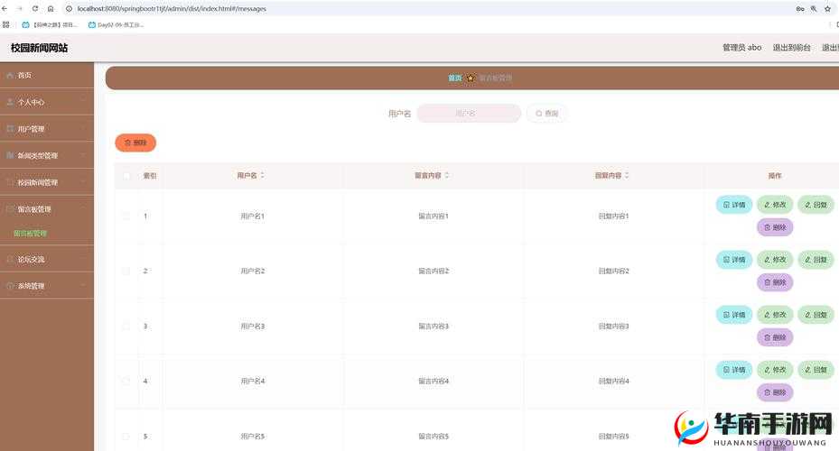
Task: Click the 查询 search button
Action: pos(547,114)
